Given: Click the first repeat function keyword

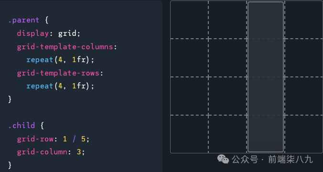Looking at the screenshot, I should pyautogui.click(x=40, y=60).
